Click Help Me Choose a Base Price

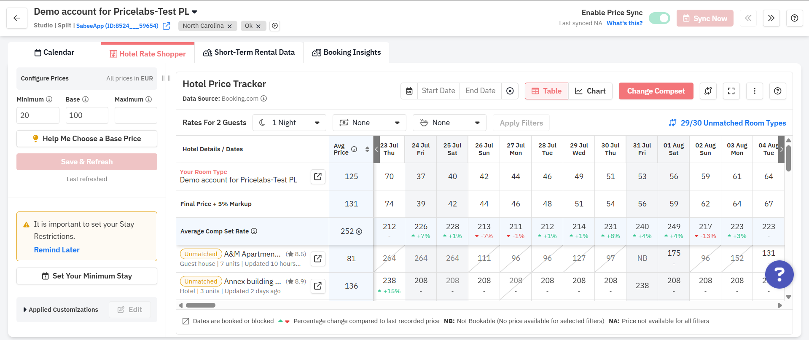[x=87, y=139]
